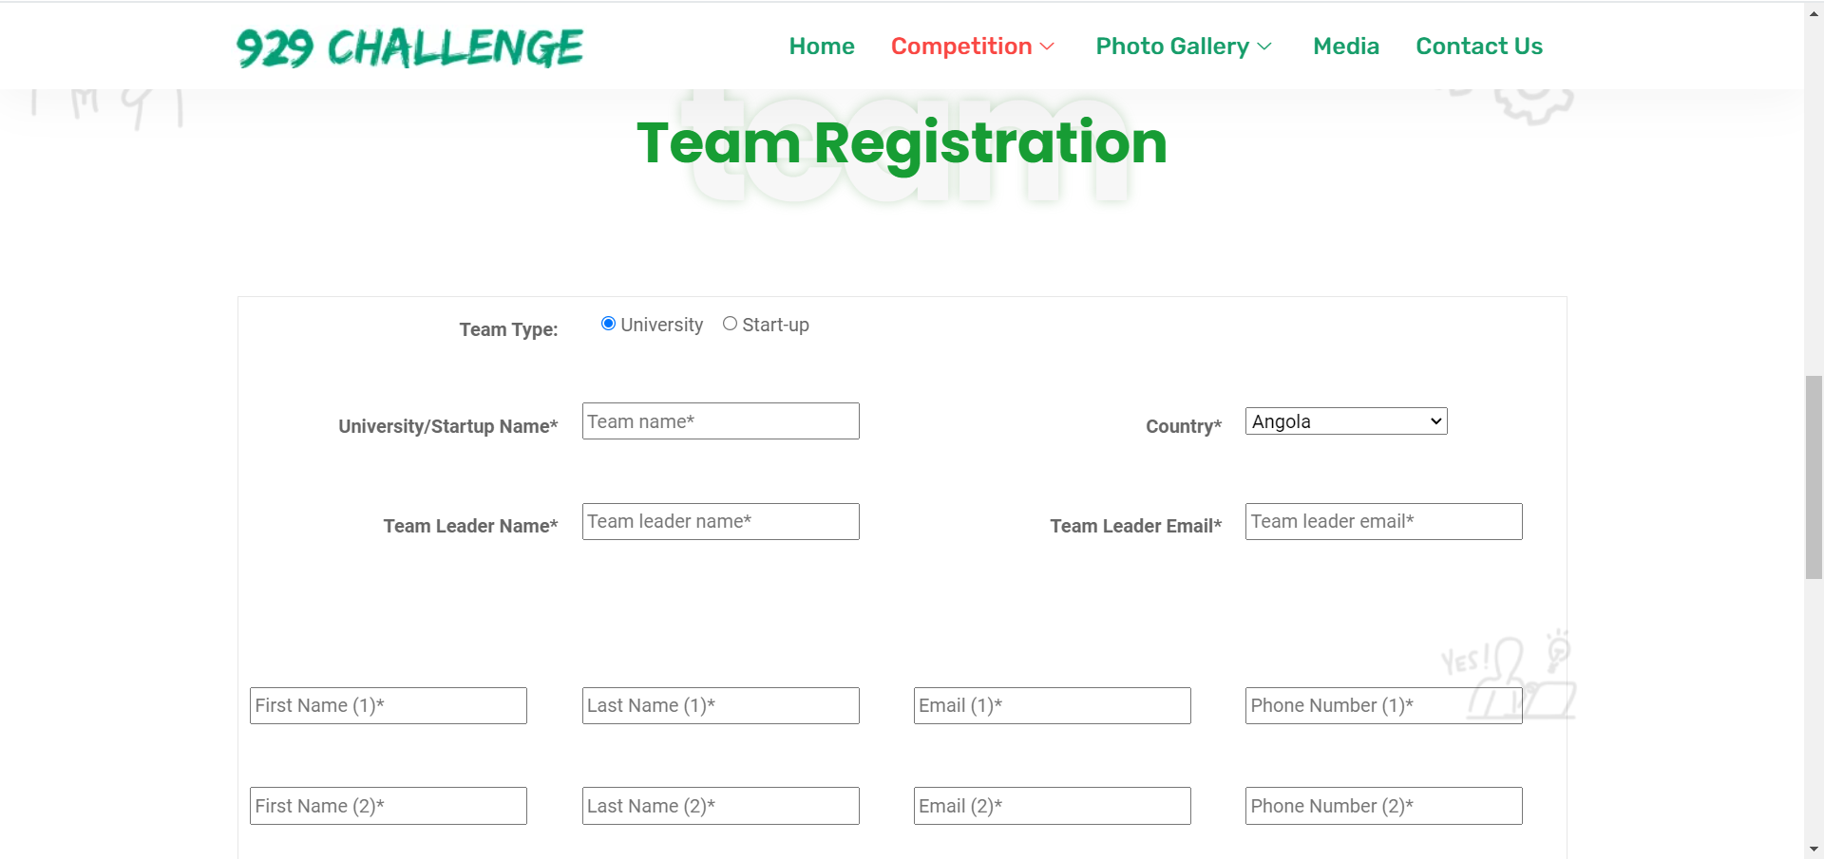This screenshot has height=859, width=1824.
Task: Go to the Media page
Action: click(1345, 47)
